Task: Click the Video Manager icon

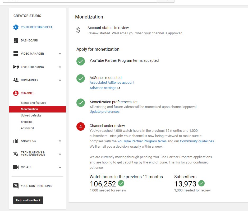Action: (x=16, y=54)
